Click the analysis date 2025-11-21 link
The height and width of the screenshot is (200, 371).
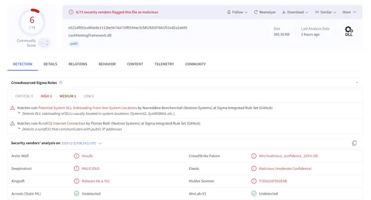pyautogui.click(x=79, y=143)
